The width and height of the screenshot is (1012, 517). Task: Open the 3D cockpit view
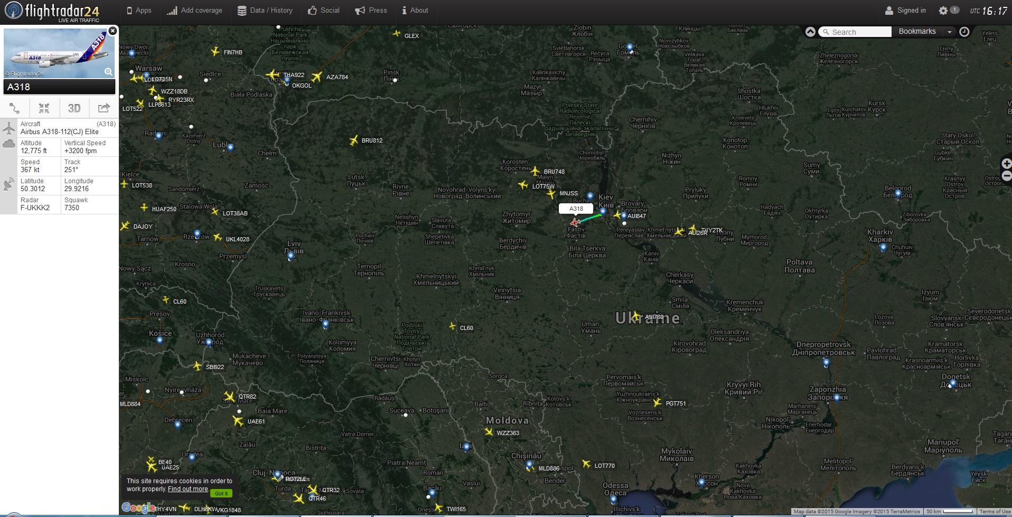pos(74,108)
